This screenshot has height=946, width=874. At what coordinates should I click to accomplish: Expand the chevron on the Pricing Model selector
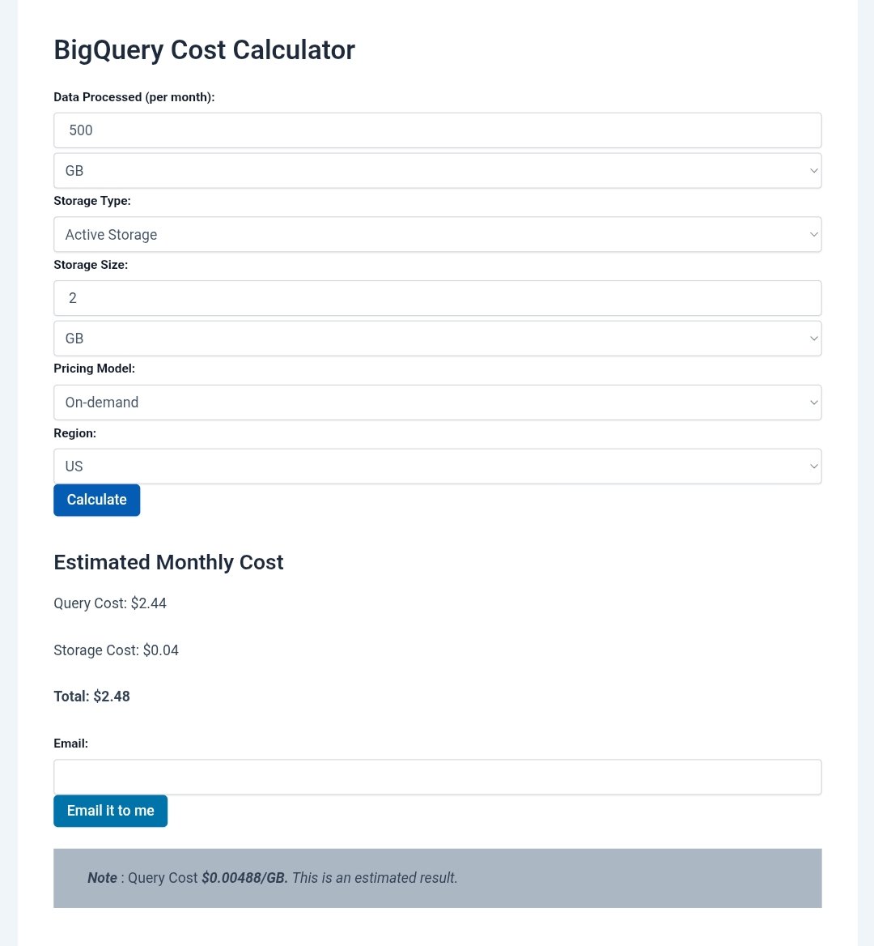point(813,402)
